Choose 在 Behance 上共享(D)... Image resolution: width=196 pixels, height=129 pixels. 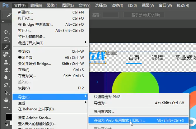50,109
